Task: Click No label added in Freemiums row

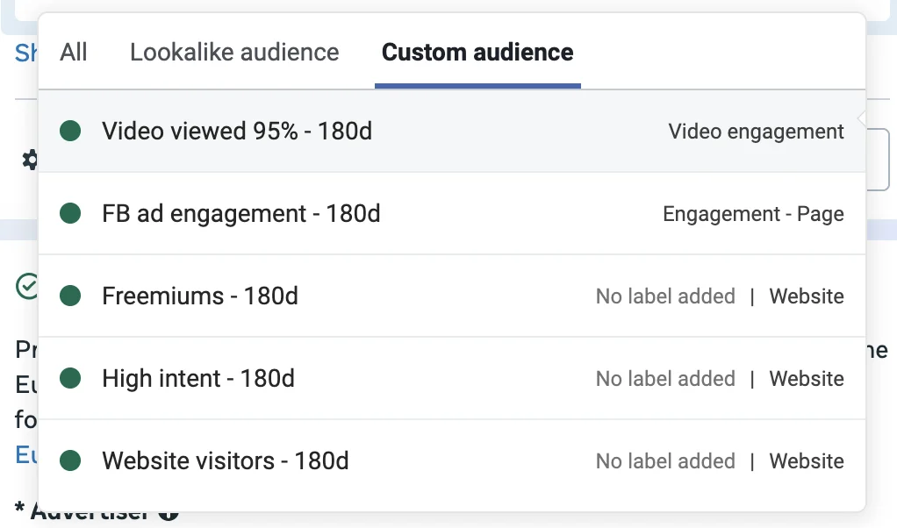Action: tap(665, 296)
